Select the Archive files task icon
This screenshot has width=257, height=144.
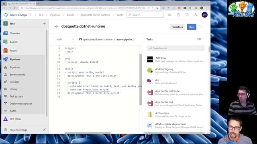pyautogui.click(x=150, y=114)
